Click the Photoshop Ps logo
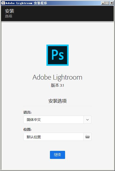This screenshot has height=171, width=115. pyautogui.click(x=57, y=55)
